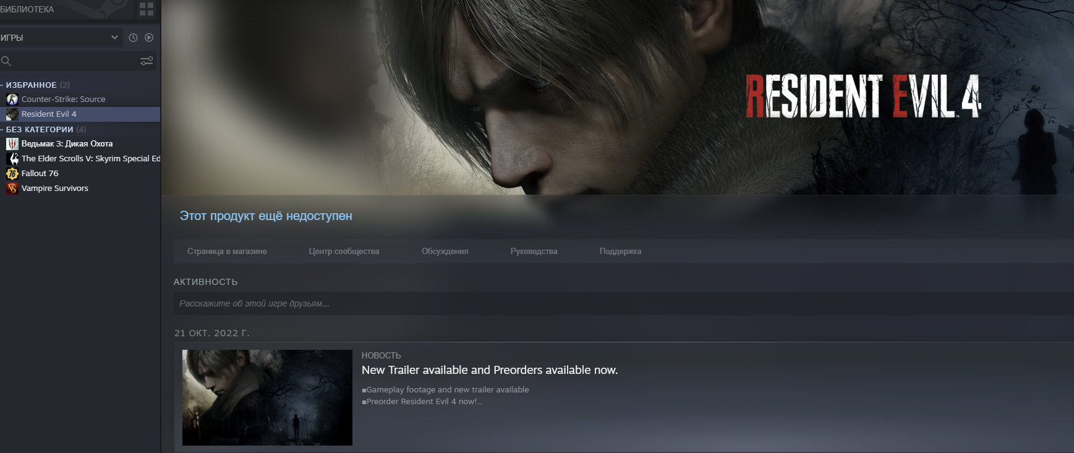Image resolution: width=1074 pixels, height=453 pixels.
Task: Open the Обсуждения section
Action: (445, 251)
